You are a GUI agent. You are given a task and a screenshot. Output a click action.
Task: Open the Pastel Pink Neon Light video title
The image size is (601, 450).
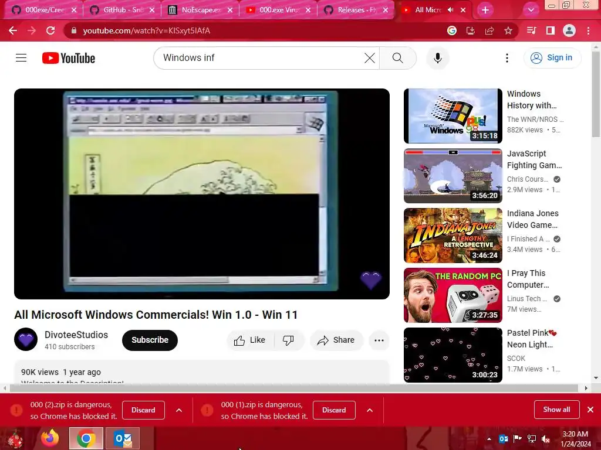pyautogui.click(x=532, y=339)
